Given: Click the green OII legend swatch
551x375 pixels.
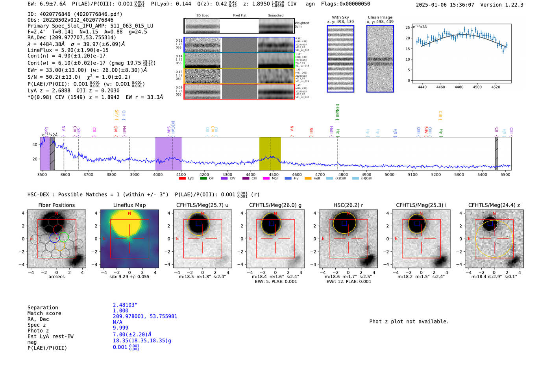Looking at the screenshot, I should click(x=203, y=179).
